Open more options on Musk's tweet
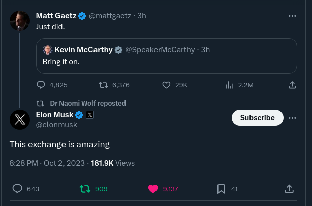Screen dimensions: 312x206 pyautogui.click(x=292, y=118)
